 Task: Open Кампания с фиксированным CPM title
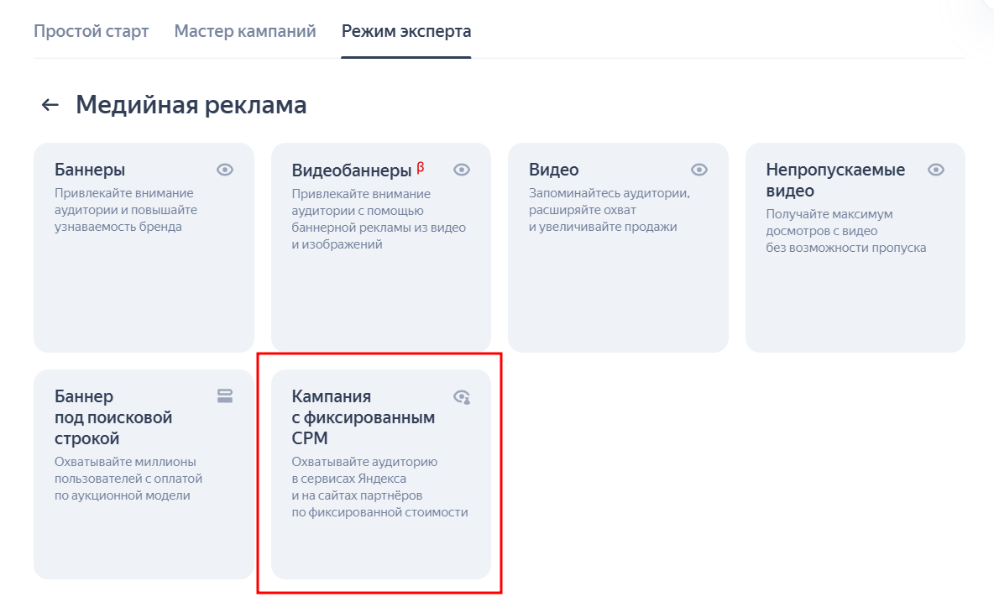point(364,417)
